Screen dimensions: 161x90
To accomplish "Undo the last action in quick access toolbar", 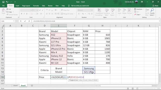I will (x=7, y=2).
